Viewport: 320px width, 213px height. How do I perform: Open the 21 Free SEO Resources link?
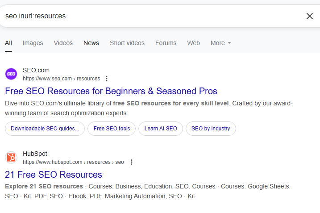point(54,175)
